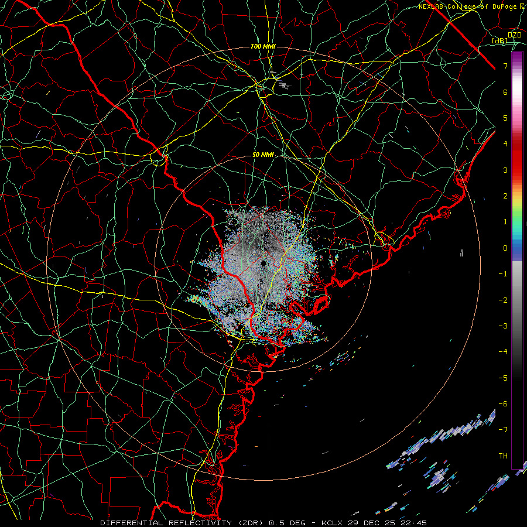This screenshot has width=527, height=527.
Task: Click the 5 value on the scale
Action: pyautogui.click(x=505, y=118)
